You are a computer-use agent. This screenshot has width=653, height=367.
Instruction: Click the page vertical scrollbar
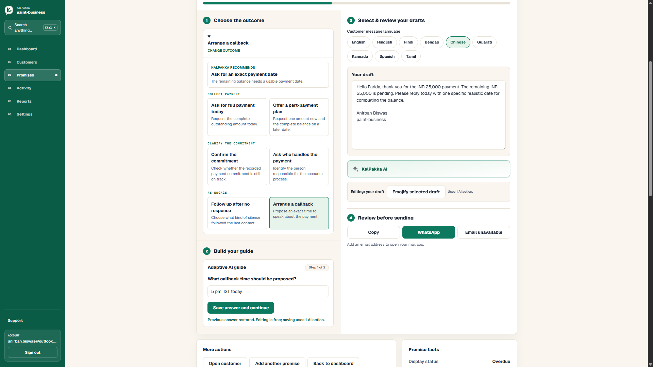pos(650,128)
